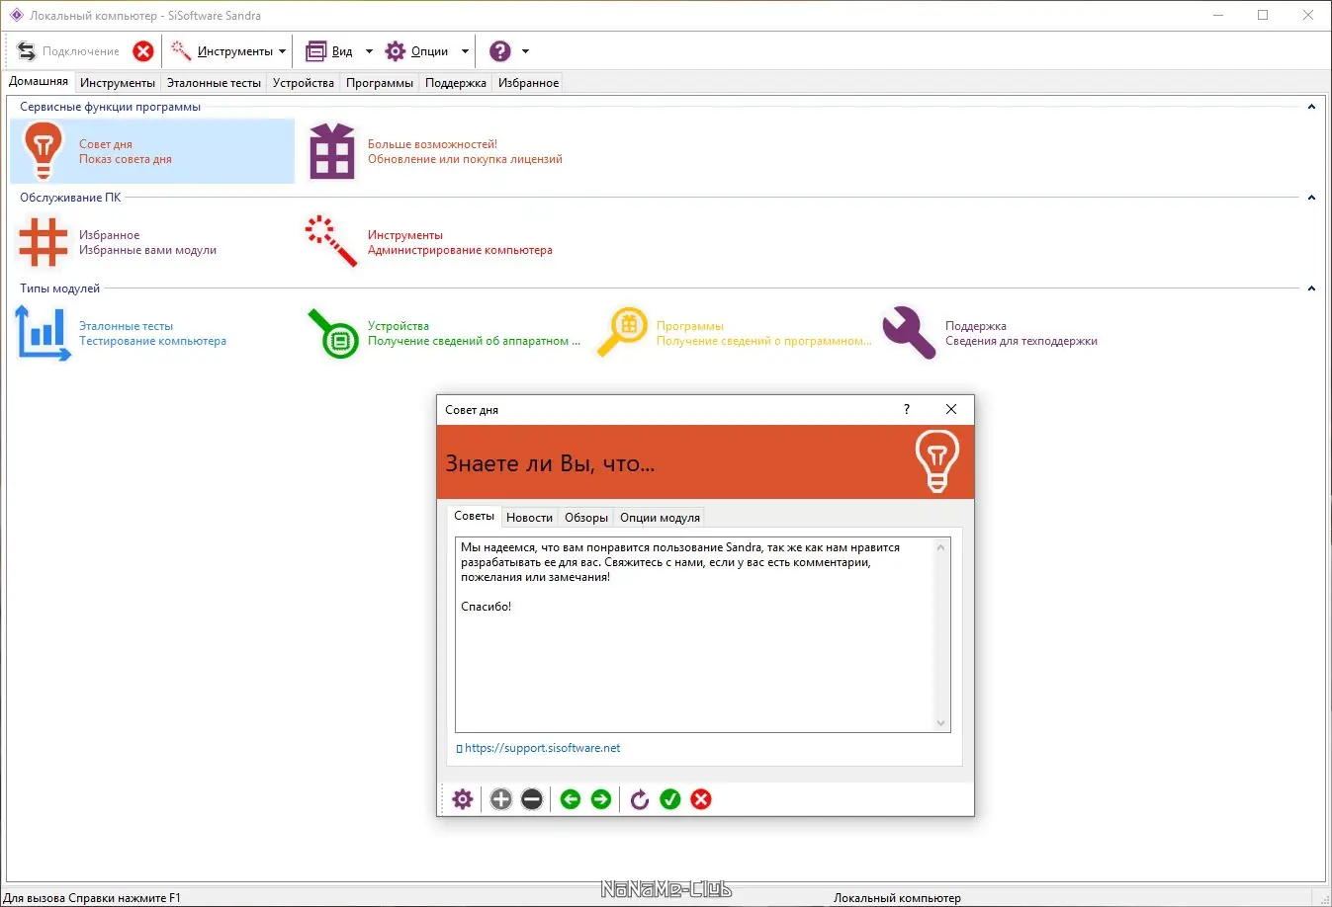Switch to the Инструменты tab in the tab row
Image resolution: width=1332 pixels, height=907 pixels.
118,83
